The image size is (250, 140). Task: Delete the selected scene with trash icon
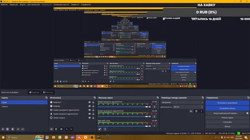[x=7, y=129]
